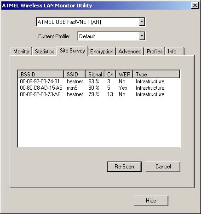Click the mtn5 SSID entry
201x214 pixels.
72,88
